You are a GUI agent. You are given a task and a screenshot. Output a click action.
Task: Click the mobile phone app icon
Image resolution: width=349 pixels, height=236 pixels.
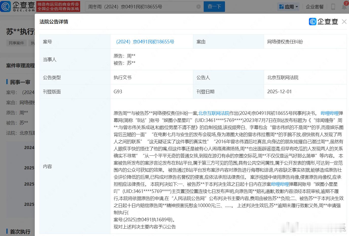click(333, 7)
